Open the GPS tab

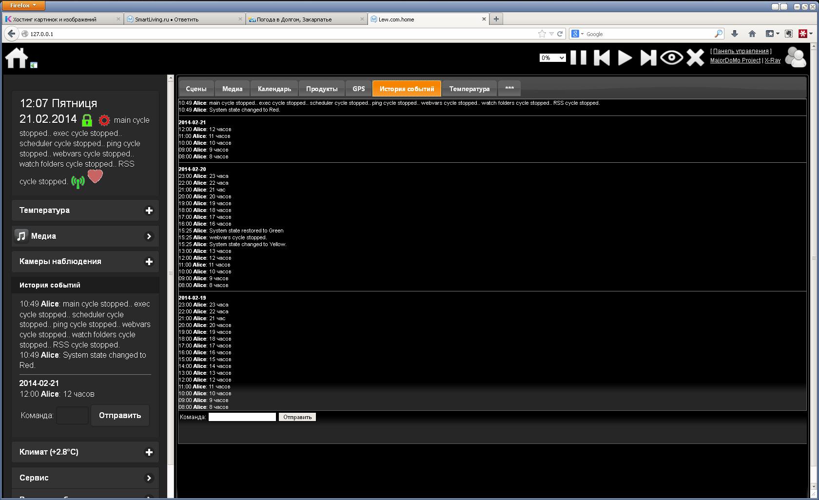(x=358, y=89)
